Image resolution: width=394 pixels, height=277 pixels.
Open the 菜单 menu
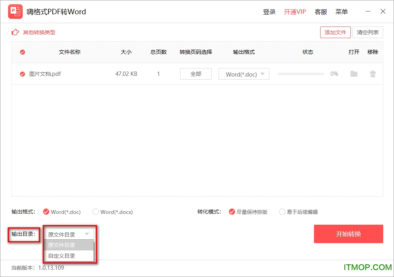[341, 12]
